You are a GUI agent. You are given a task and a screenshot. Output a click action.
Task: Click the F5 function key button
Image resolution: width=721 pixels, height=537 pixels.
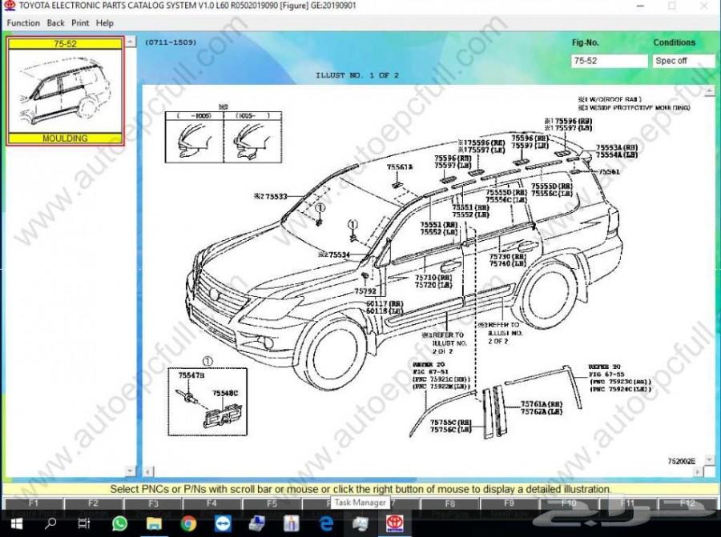272,504
